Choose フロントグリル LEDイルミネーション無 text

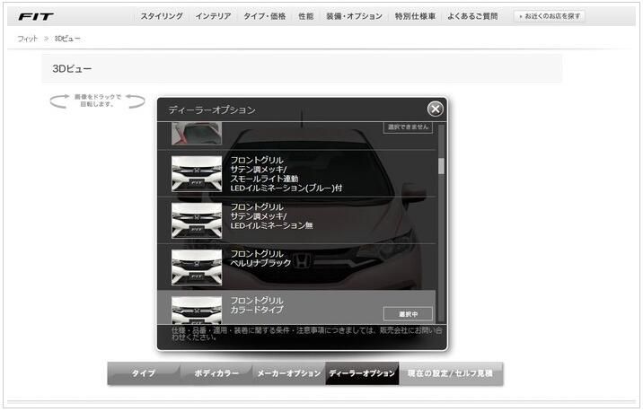(x=271, y=216)
